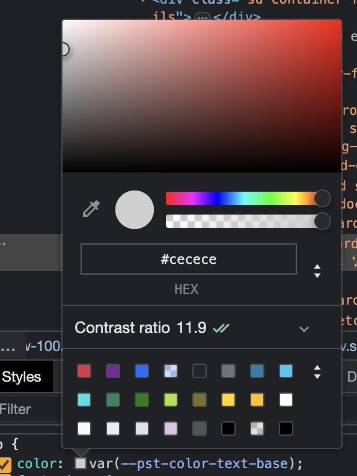
Task: Select the cyan turquoise palette swatch
Action: (84, 400)
